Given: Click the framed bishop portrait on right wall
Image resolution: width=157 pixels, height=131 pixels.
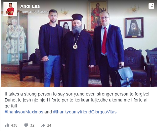Looking at the screenshot, I should (134, 27).
